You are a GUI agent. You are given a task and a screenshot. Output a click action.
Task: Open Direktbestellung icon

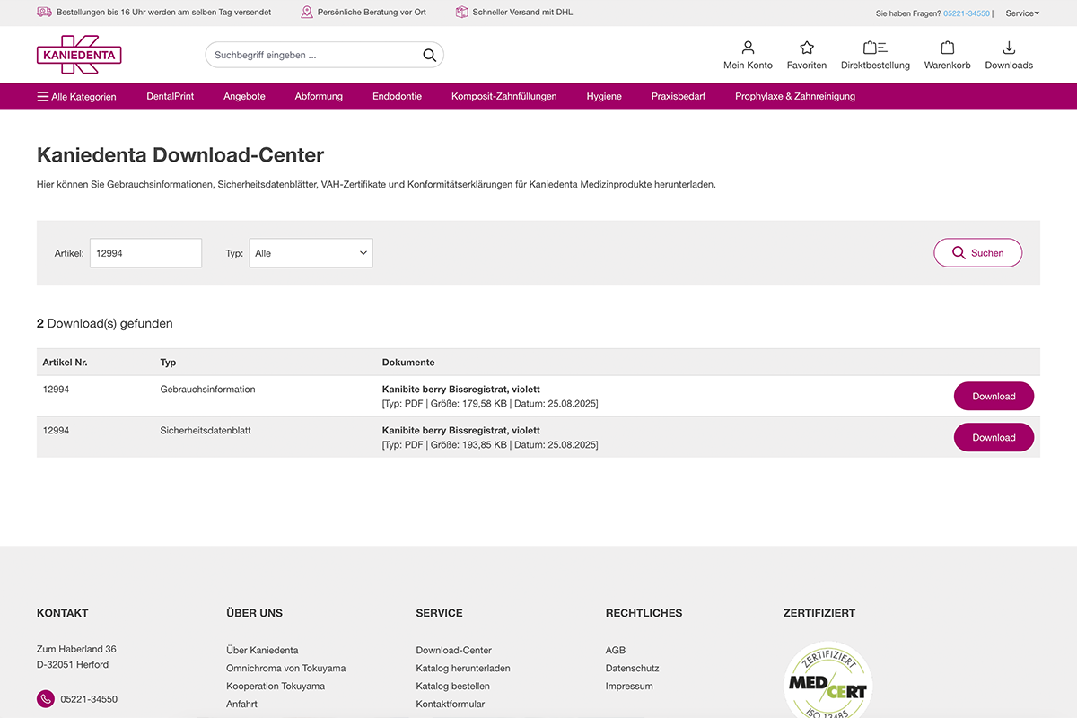coord(875,48)
